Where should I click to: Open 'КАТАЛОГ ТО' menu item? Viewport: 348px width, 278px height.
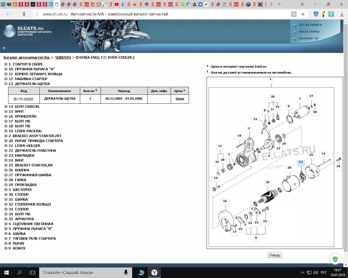[x=309, y=38]
